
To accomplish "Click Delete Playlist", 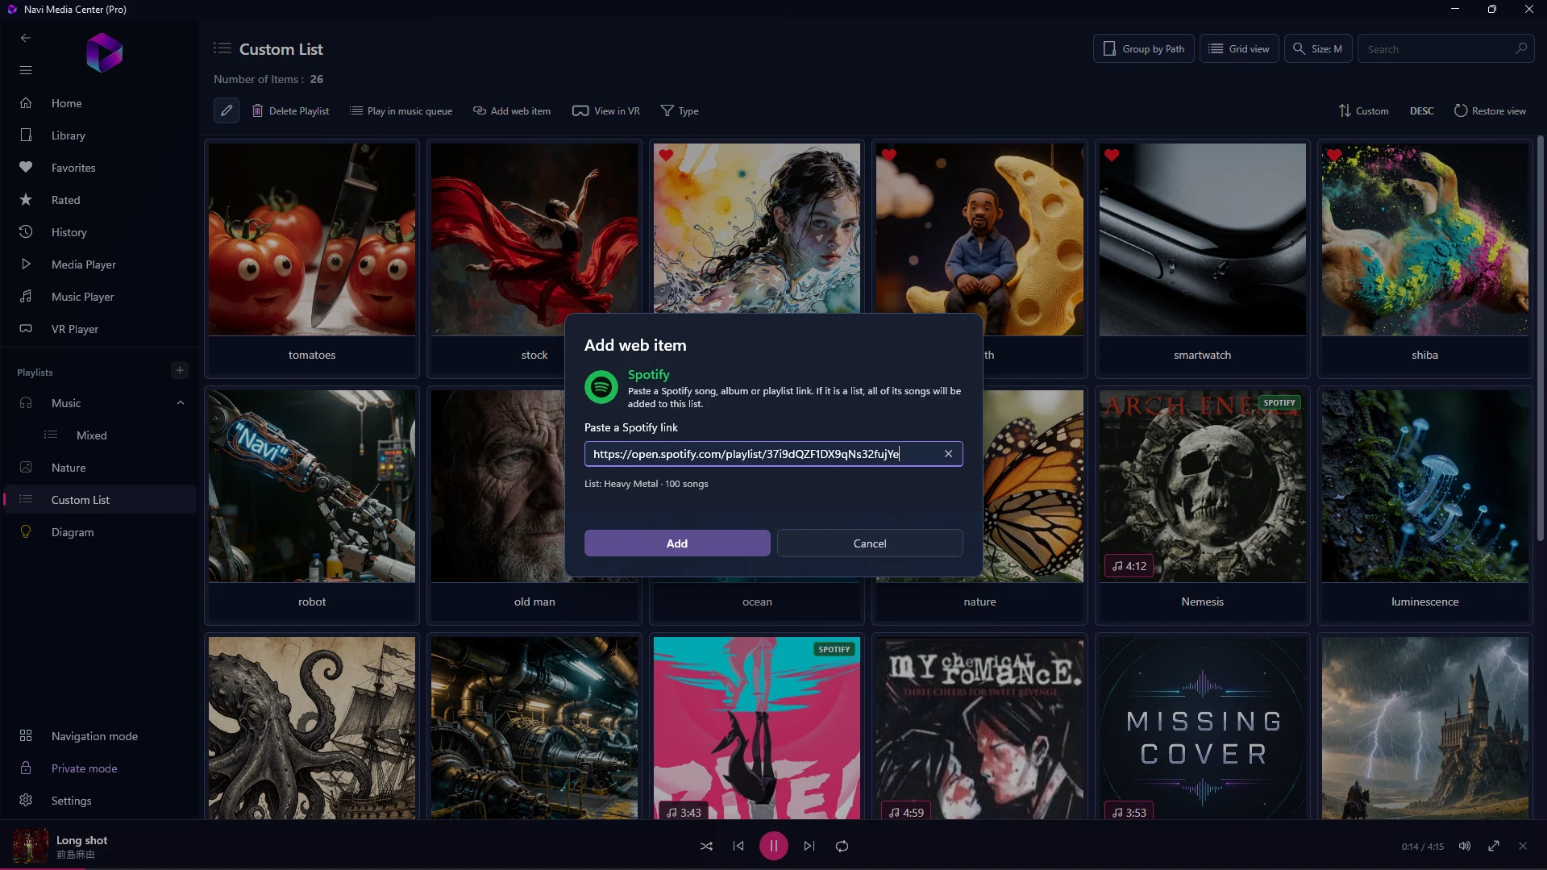I will [290, 111].
